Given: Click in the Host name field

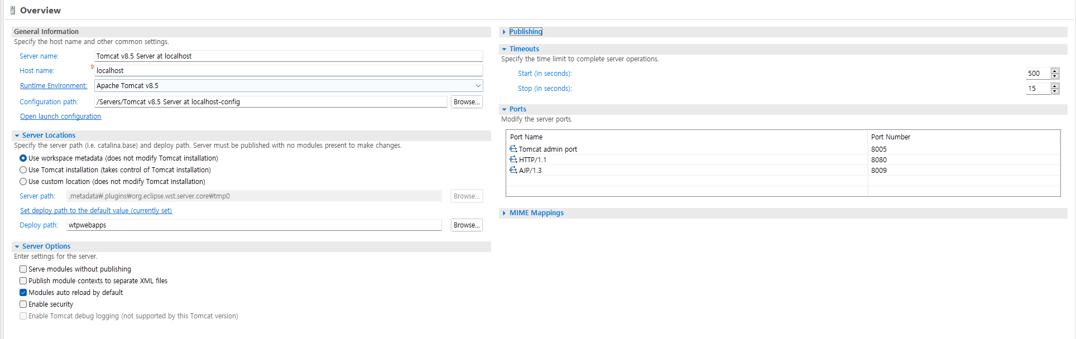Looking at the screenshot, I should click(x=289, y=71).
